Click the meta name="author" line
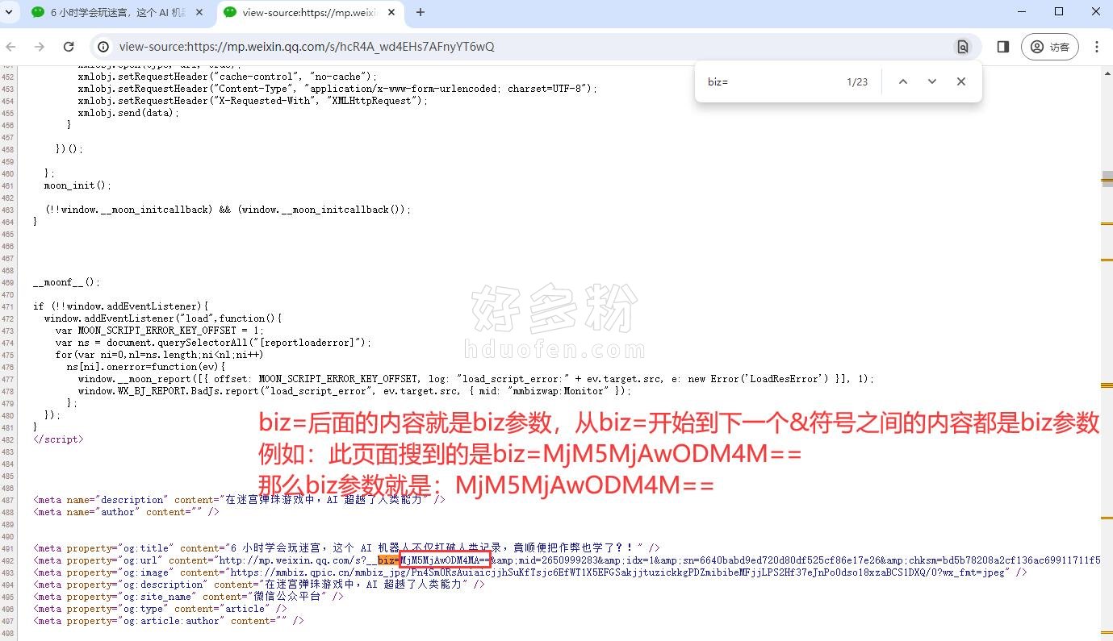This screenshot has width=1113, height=641. [x=126, y=512]
